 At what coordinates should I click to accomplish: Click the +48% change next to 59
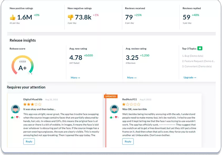[x=195, y=15]
